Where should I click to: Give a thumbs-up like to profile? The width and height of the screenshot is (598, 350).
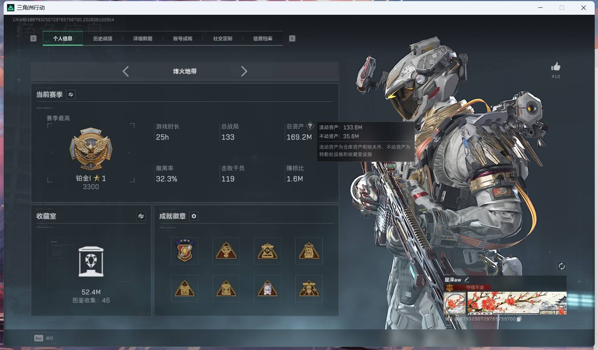coord(556,67)
